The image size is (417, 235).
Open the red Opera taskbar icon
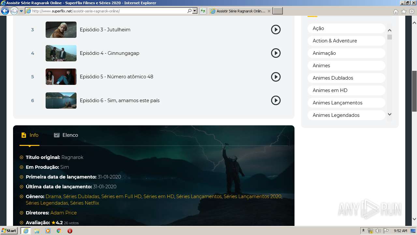tap(70, 231)
